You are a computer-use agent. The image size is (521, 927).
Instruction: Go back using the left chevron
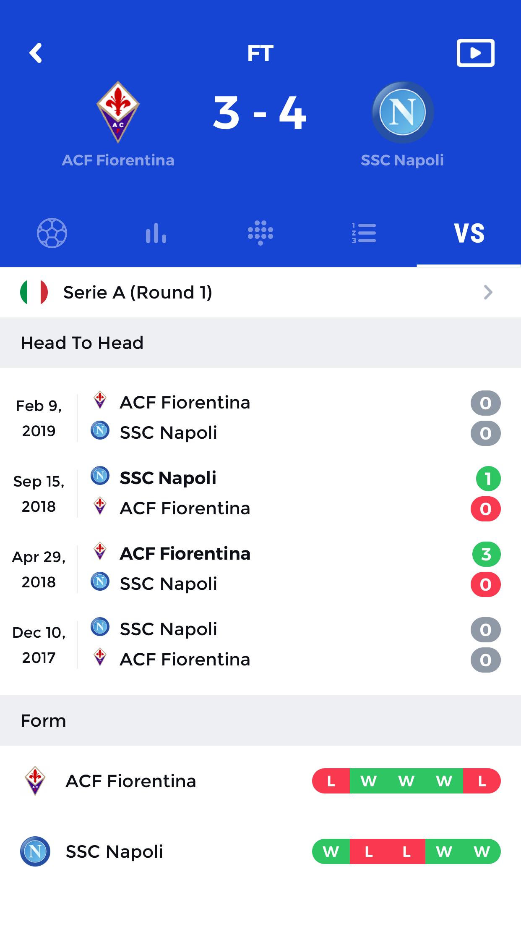pyautogui.click(x=36, y=53)
